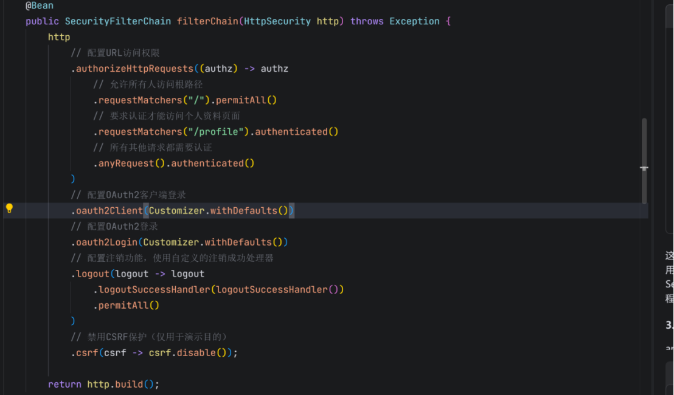The width and height of the screenshot is (674, 395).
Task: Click .permitAll() under logout
Action: [x=127, y=306]
